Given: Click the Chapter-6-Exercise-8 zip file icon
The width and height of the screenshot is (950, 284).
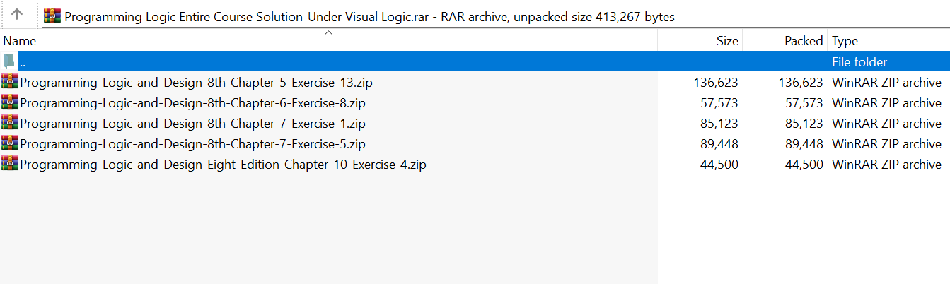Looking at the screenshot, I should pos(10,102).
